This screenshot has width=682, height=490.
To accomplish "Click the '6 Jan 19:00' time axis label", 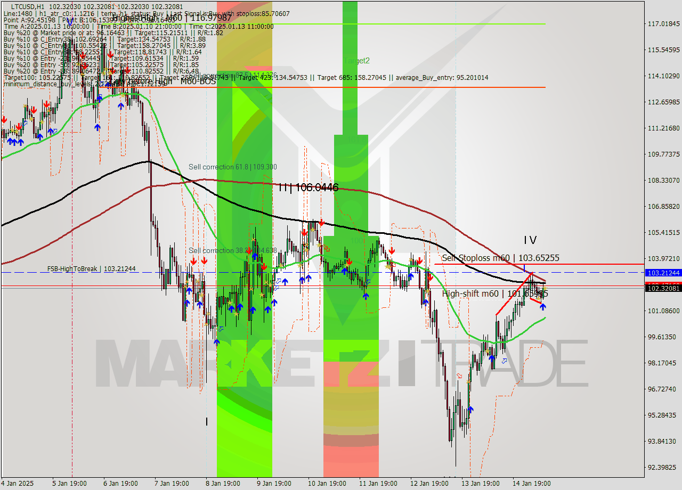I will (x=121, y=484).
